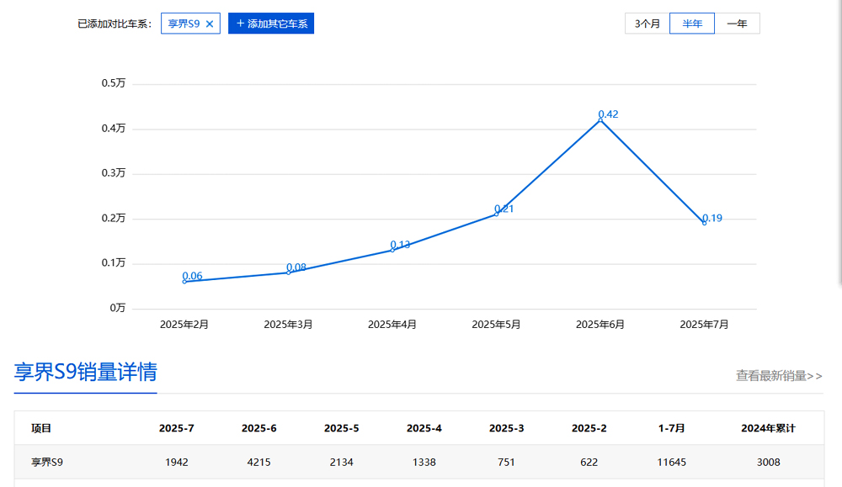Click the 2025-6 column header

(x=258, y=428)
